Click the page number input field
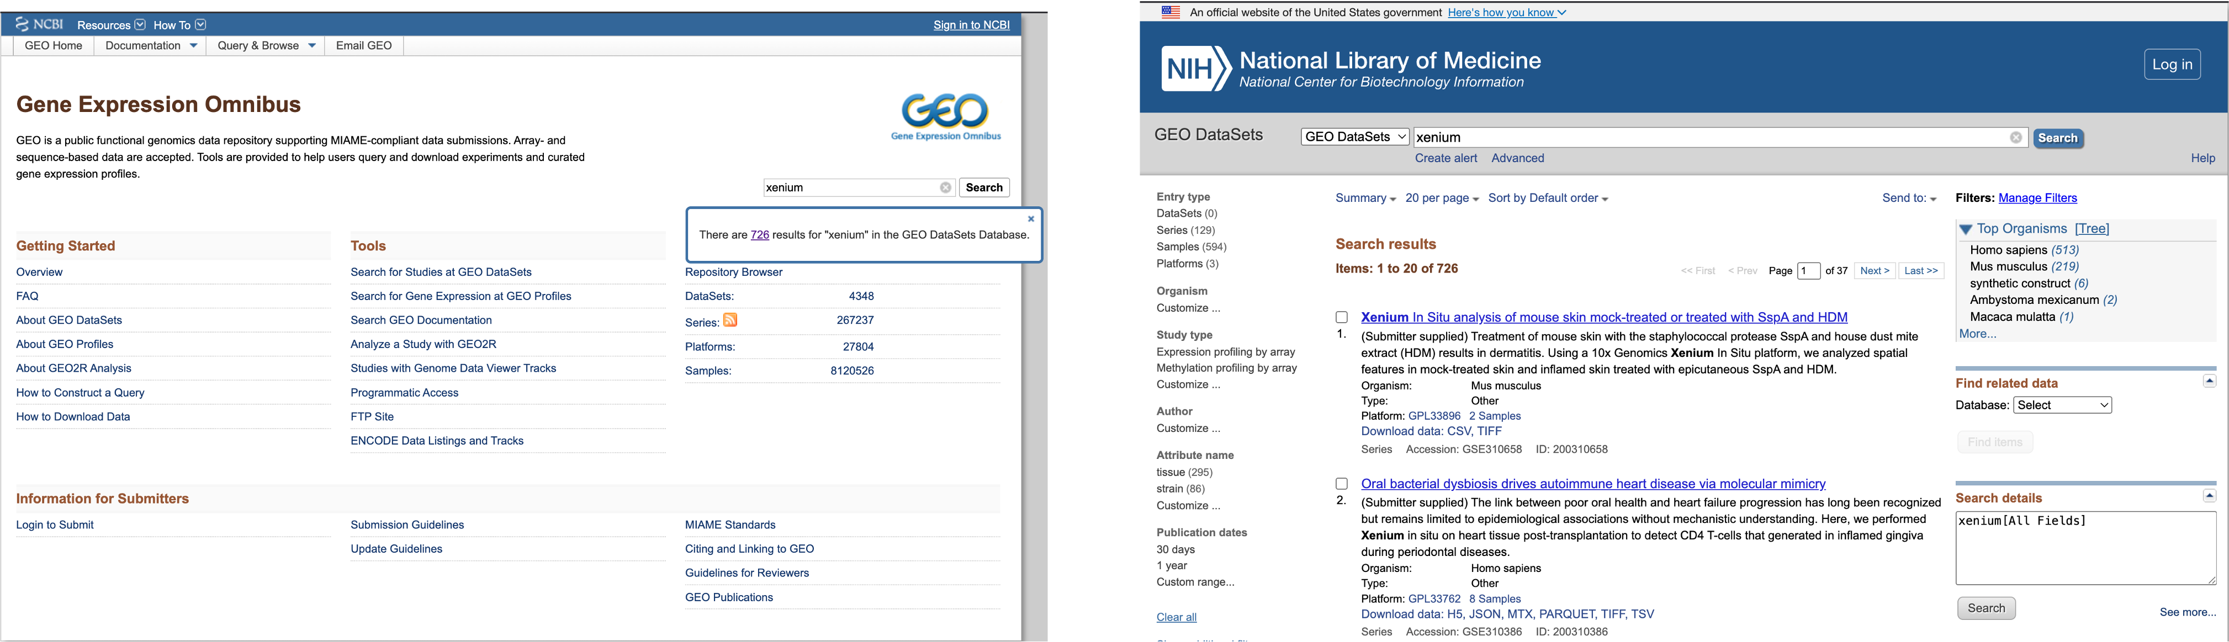Viewport: 2229px width, 642px height. point(1808,271)
